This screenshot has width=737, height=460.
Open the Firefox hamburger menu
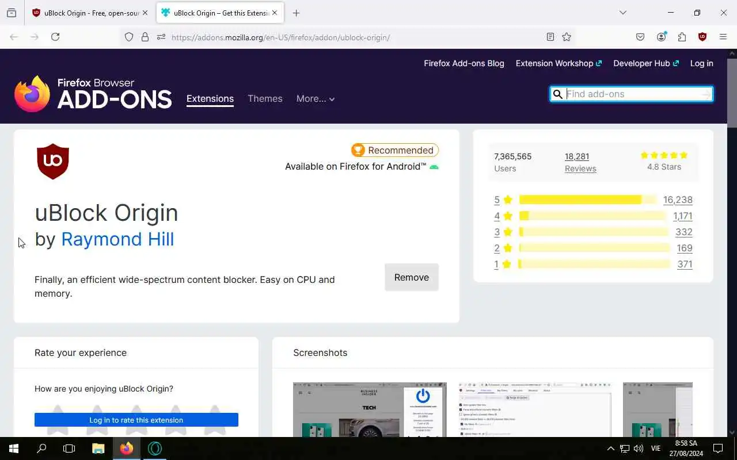[723, 37]
